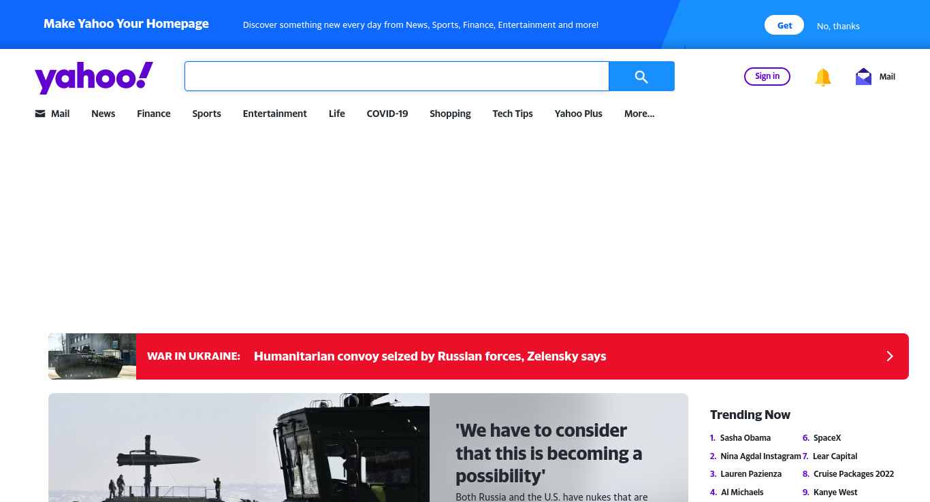Click trending topic Nina Agdal Instagram
The image size is (930, 502).
760,456
